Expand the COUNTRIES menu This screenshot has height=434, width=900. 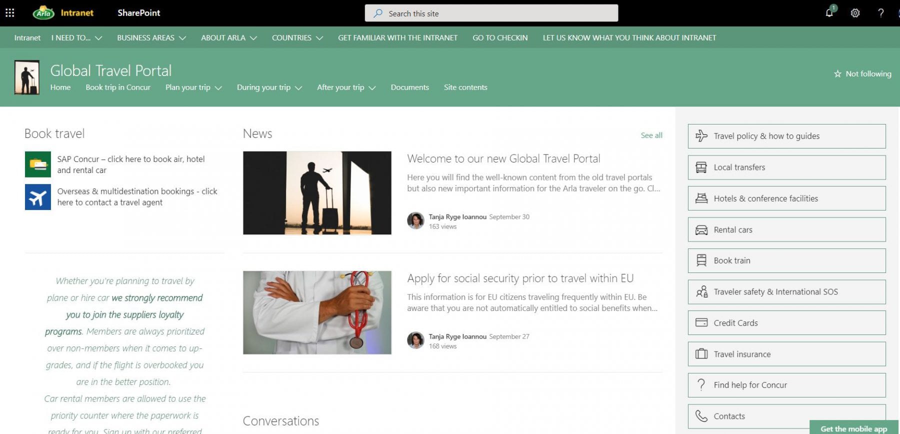point(297,38)
